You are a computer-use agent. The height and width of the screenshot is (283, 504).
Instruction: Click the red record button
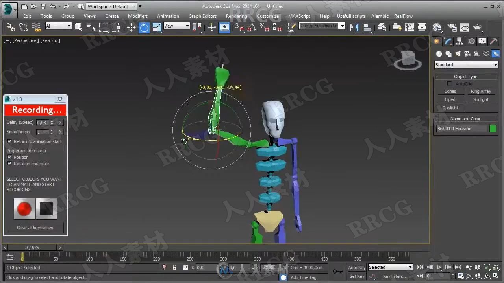tap(24, 209)
